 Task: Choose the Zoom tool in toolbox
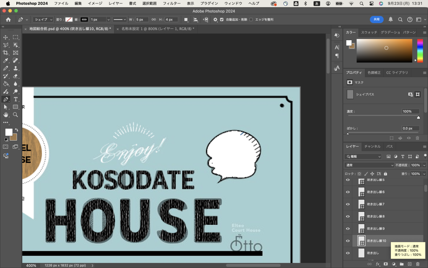15,114
